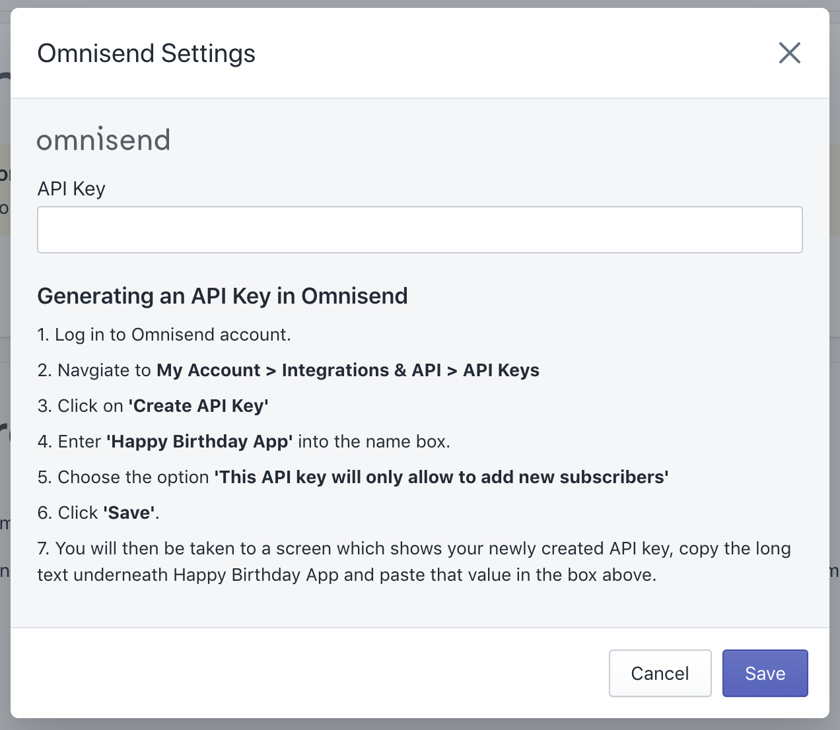Click bold 'Happy Birthday App' in step 4
The width and height of the screenshot is (840, 730).
199,442
